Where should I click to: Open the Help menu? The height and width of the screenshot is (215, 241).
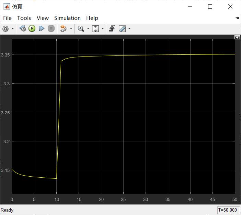92,18
